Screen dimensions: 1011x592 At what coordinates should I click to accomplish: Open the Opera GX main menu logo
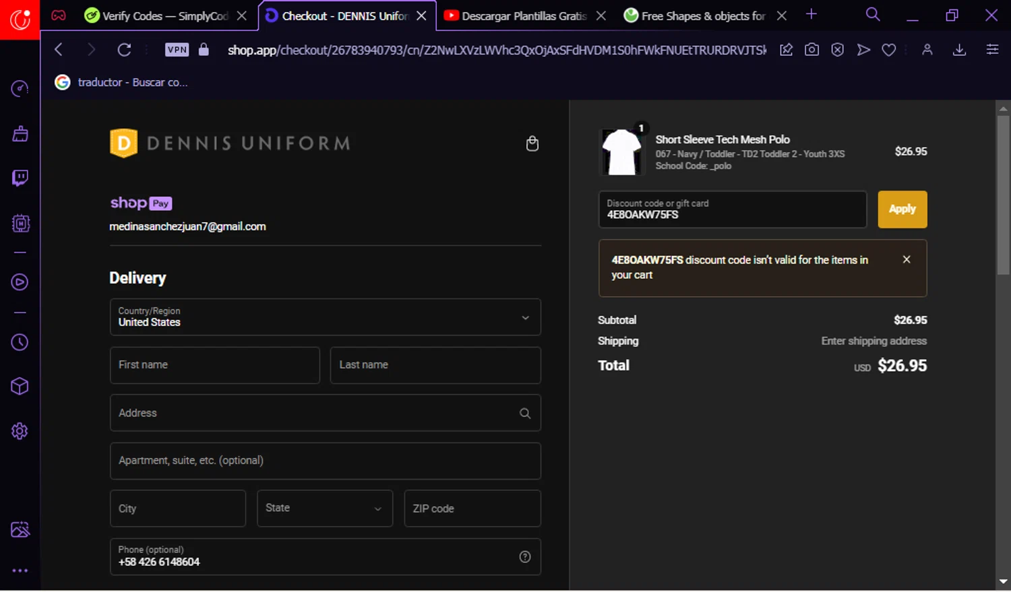pyautogui.click(x=20, y=20)
